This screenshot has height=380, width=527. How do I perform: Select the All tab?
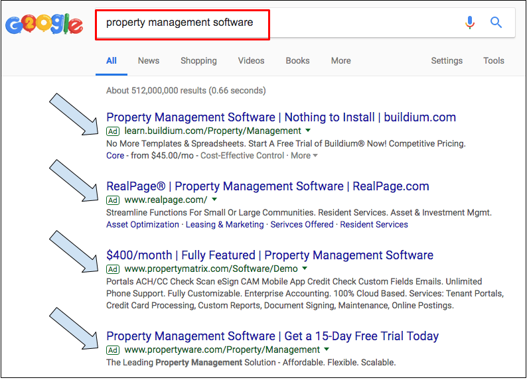(112, 61)
